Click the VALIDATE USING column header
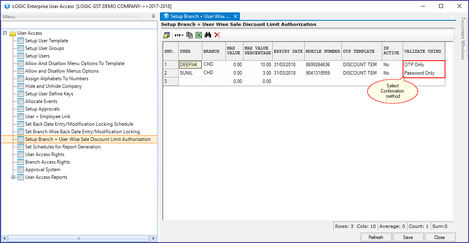The height and width of the screenshot is (243, 469). (x=424, y=51)
